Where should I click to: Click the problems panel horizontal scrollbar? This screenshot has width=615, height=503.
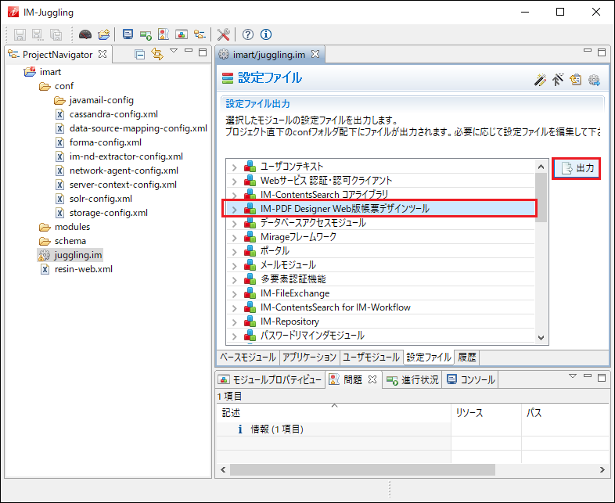pyautogui.click(x=362, y=469)
